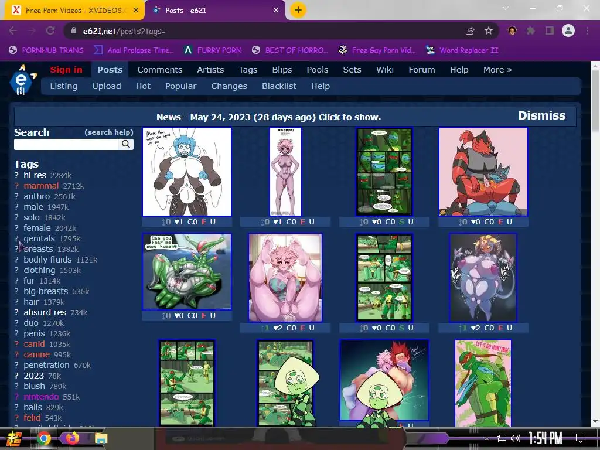Filter by the 2023 tag
Viewport: 600px width, 450px height.
(x=33, y=376)
